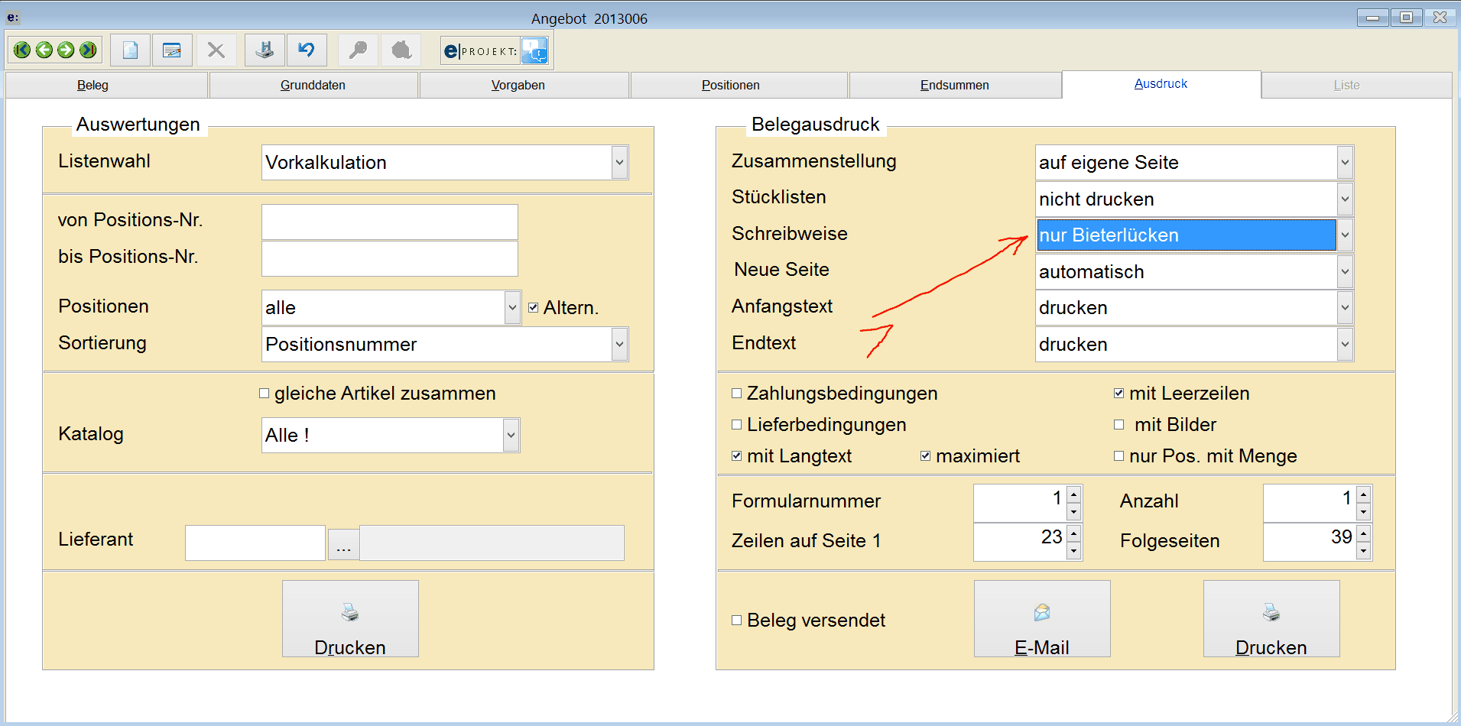Click the von Positions-Nr. field
Viewport: 1461px width, 726px height.
coord(390,222)
